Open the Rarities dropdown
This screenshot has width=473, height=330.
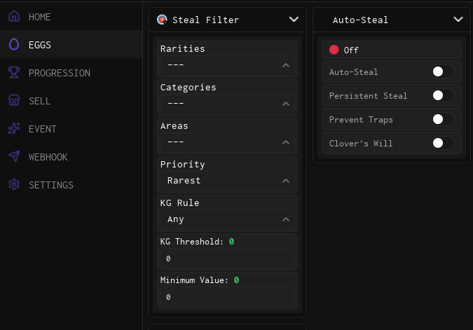[x=227, y=65]
